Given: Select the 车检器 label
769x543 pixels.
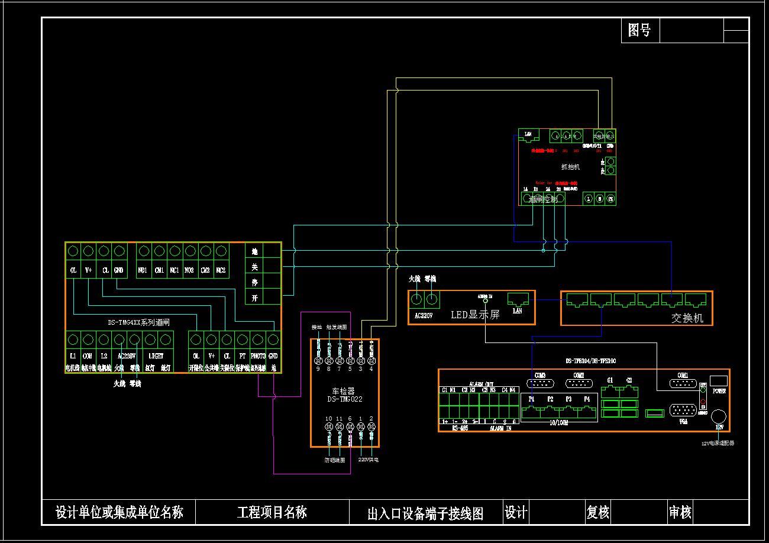Looking at the screenshot, I should [x=343, y=392].
